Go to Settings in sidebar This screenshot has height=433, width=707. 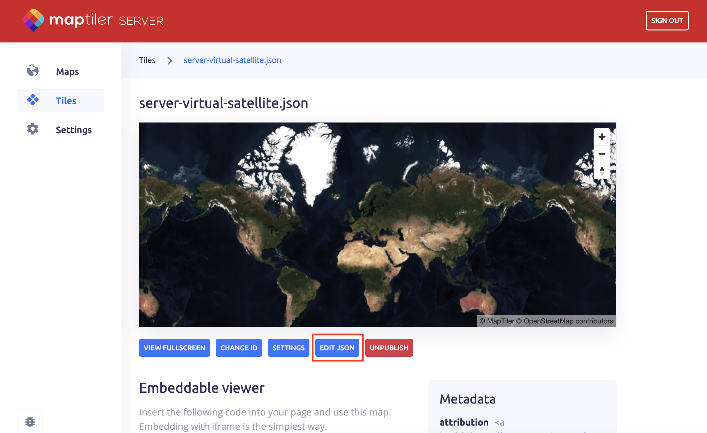pos(74,130)
